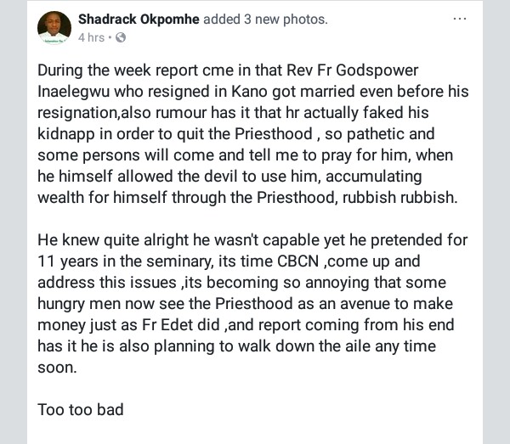Click the "added 3 new photos" text
Viewport: 510px width, 444px height.
point(265,20)
